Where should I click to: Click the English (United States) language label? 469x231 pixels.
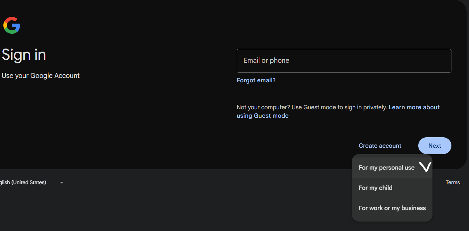coord(23,182)
